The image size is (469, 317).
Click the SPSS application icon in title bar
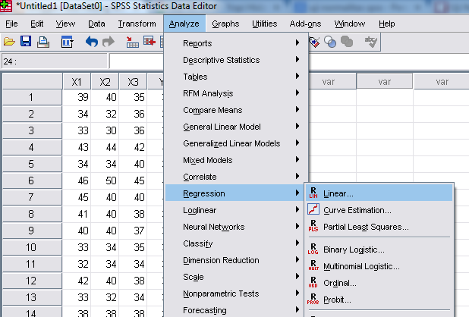[x=5, y=5]
